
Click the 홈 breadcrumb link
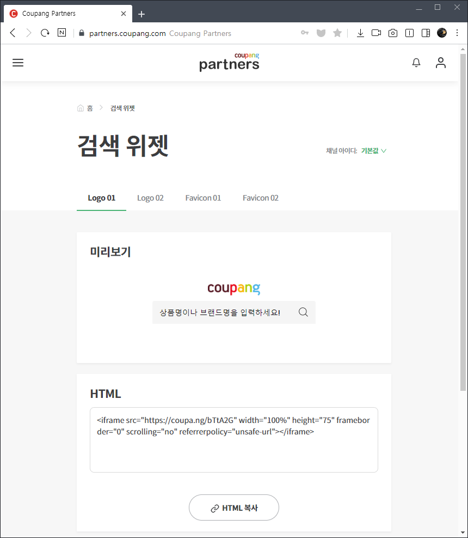[x=90, y=108]
